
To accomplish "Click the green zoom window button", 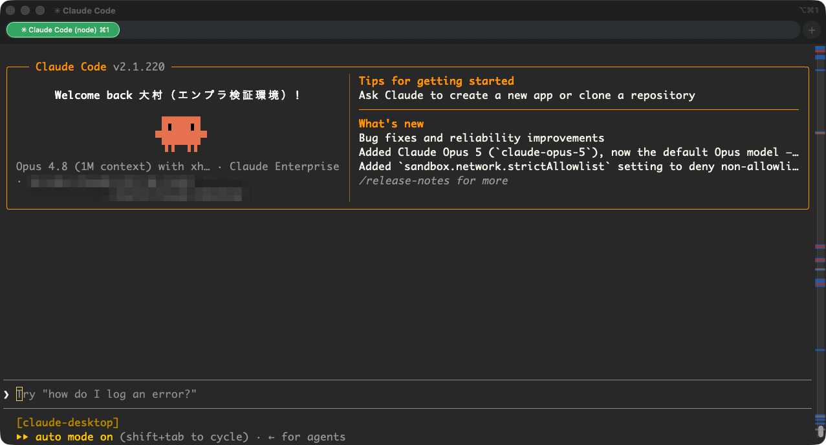I will (40, 10).
